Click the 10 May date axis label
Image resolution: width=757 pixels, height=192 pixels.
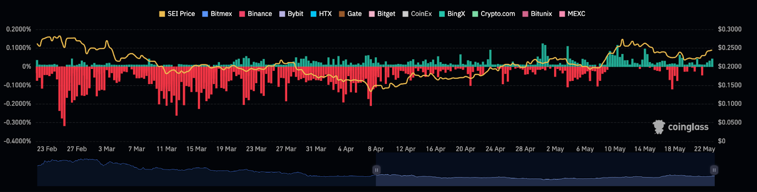[615, 149]
